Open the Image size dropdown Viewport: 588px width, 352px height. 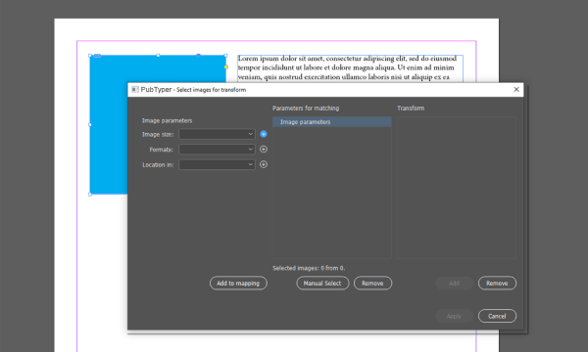click(x=217, y=134)
